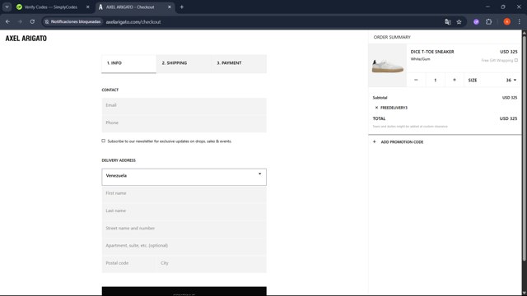Focus the Phone field
527x296 pixels.
click(x=184, y=123)
